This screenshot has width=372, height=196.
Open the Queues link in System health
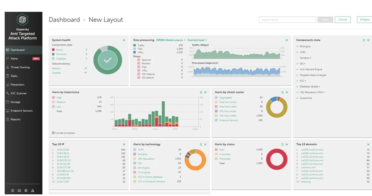[56, 73]
